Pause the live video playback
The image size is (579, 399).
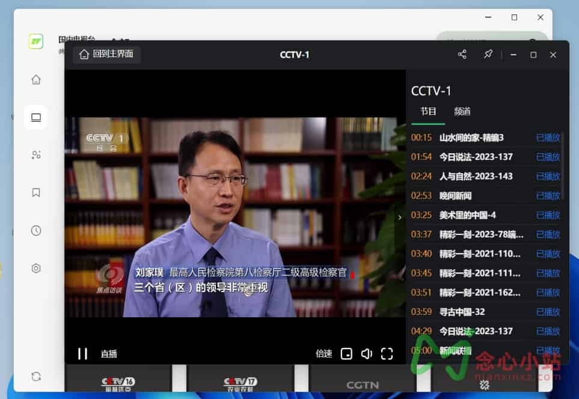(83, 353)
